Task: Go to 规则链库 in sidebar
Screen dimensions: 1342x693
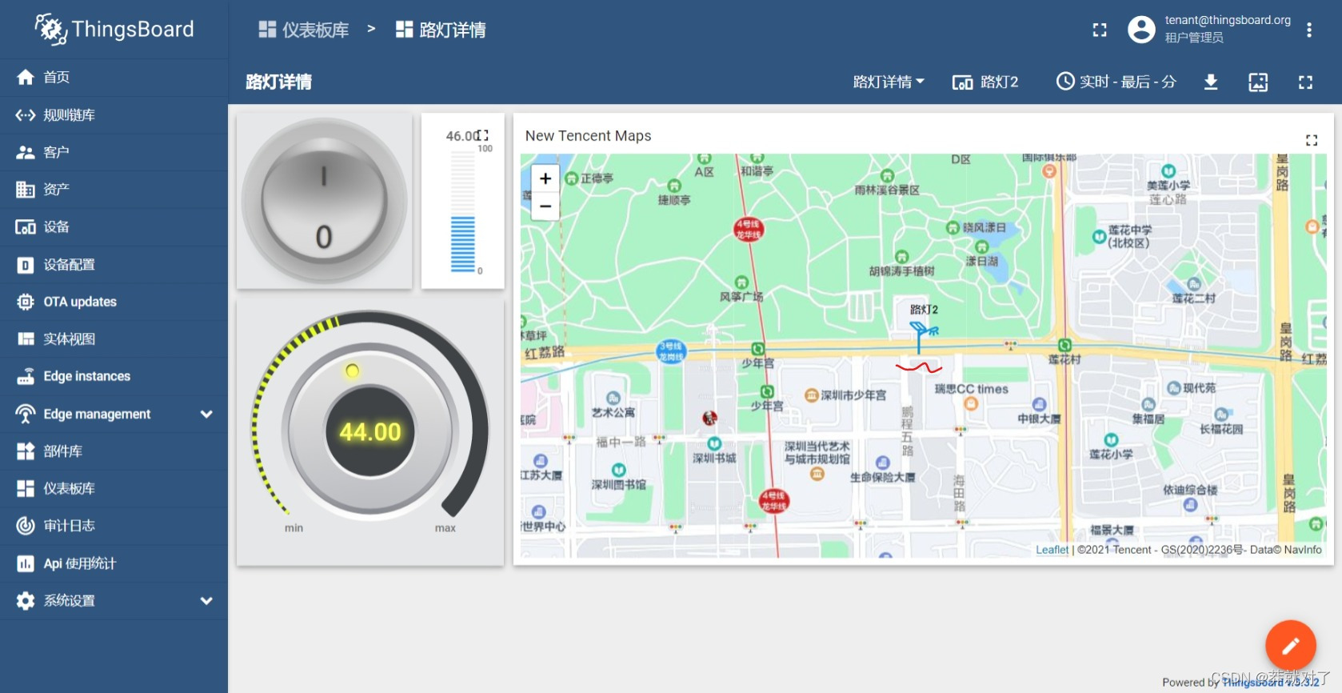Action: tap(69, 114)
